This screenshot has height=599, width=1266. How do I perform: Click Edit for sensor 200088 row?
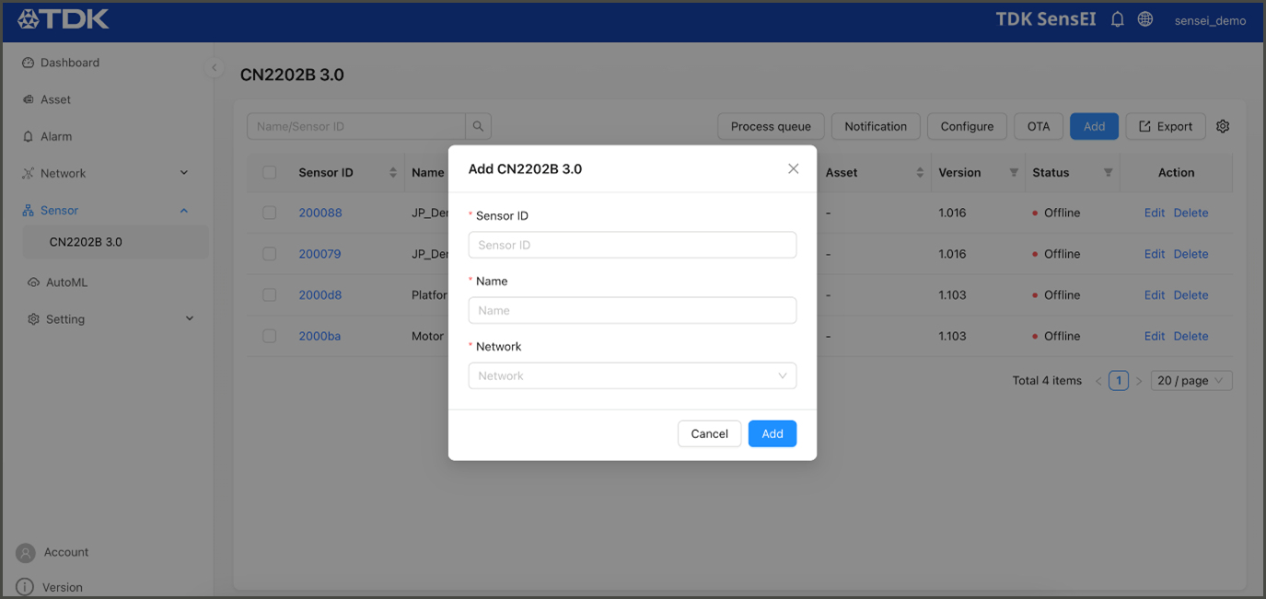coord(1155,213)
